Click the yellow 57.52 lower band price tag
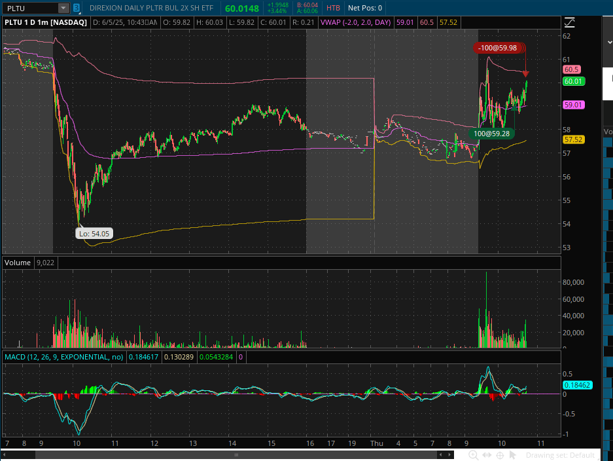The width and height of the screenshot is (613, 461). [574, 139]
